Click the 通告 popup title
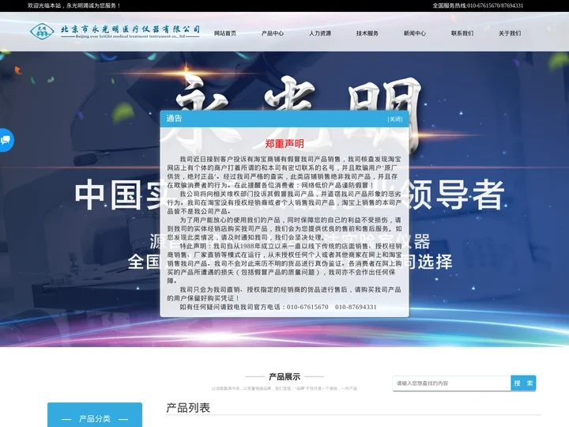The image size is (569, 427). pyautogui.click(x=174, y=119)
